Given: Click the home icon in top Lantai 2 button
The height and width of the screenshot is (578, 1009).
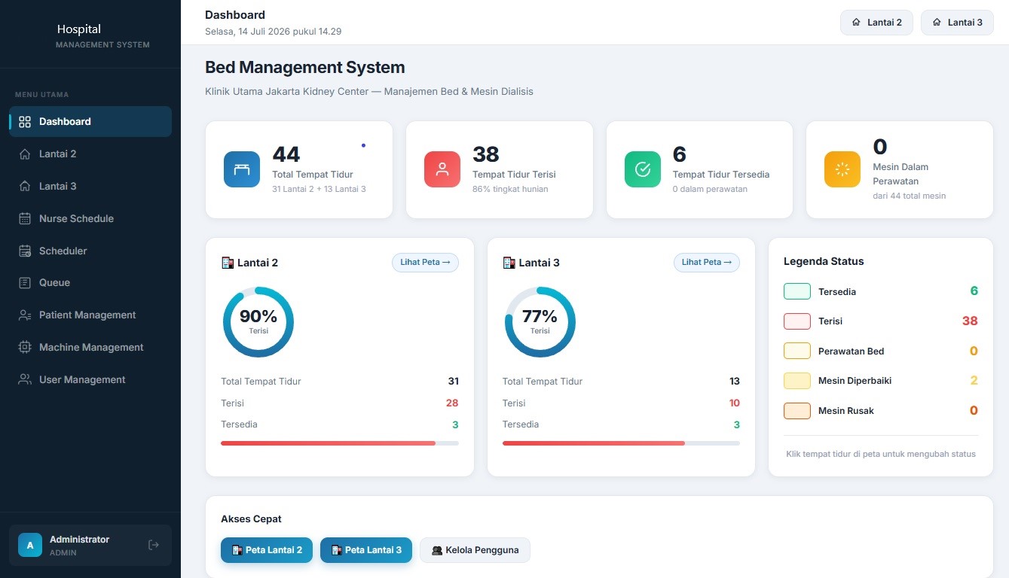Looking at the screenshot, I should pyautogui.click(x=856, y=23).
